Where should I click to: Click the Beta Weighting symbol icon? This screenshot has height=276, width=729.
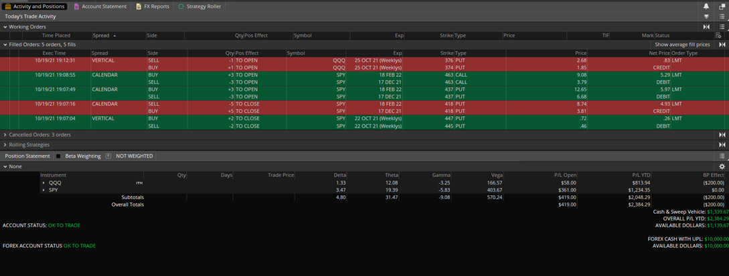[108, 156]
